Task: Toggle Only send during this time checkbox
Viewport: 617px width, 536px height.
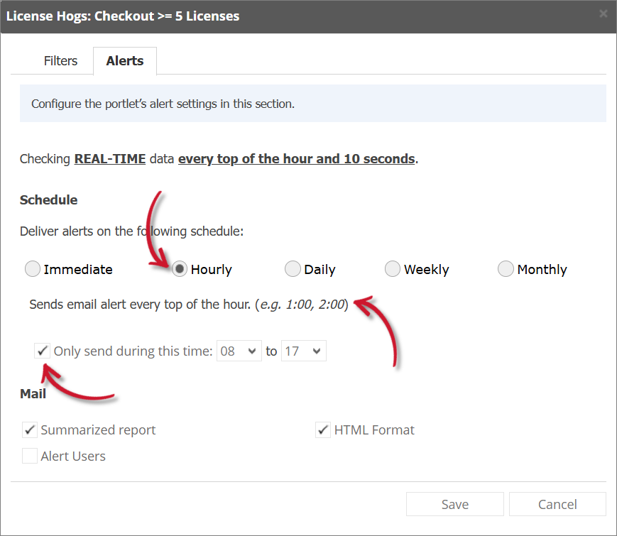Action: point(42,351)
